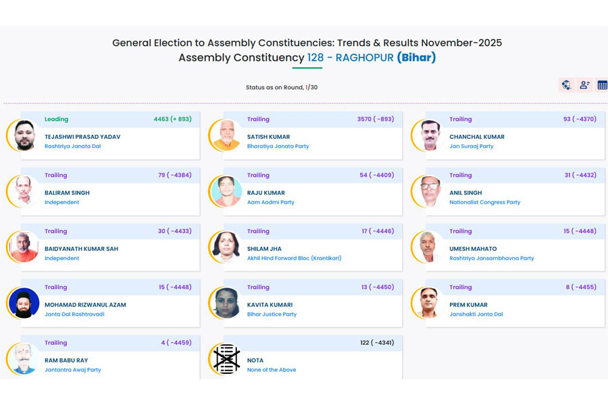This screenshot has width=608, height=405.
Task: Click Tejashwi Prasad Yadav's photo
Action: (24, 135)
